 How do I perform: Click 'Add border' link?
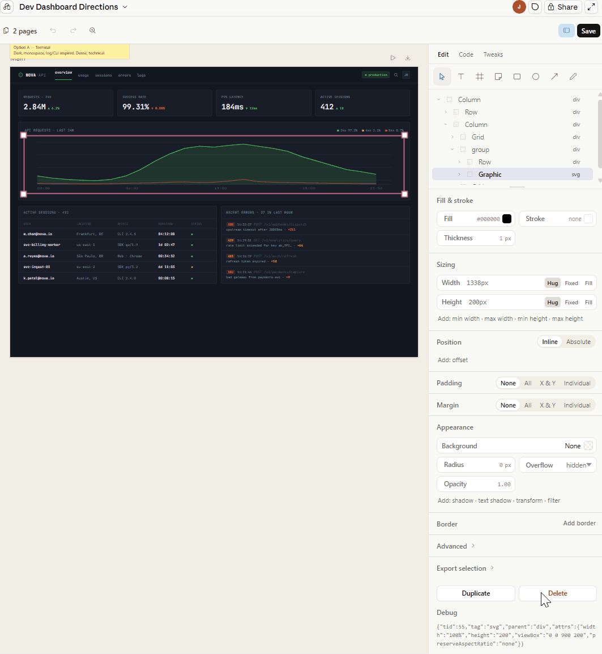coord(579,523)
